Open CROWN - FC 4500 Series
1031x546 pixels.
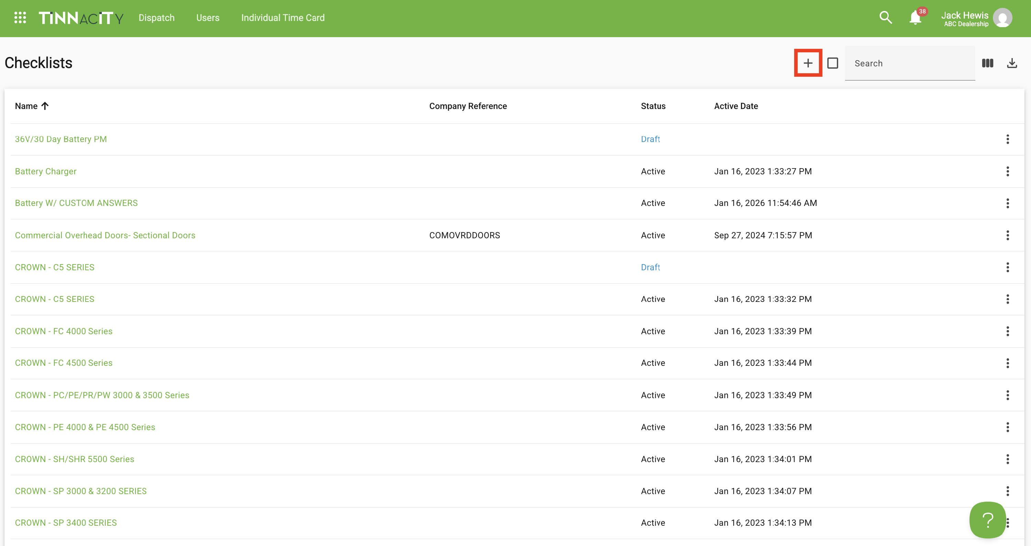coord(64,363)
